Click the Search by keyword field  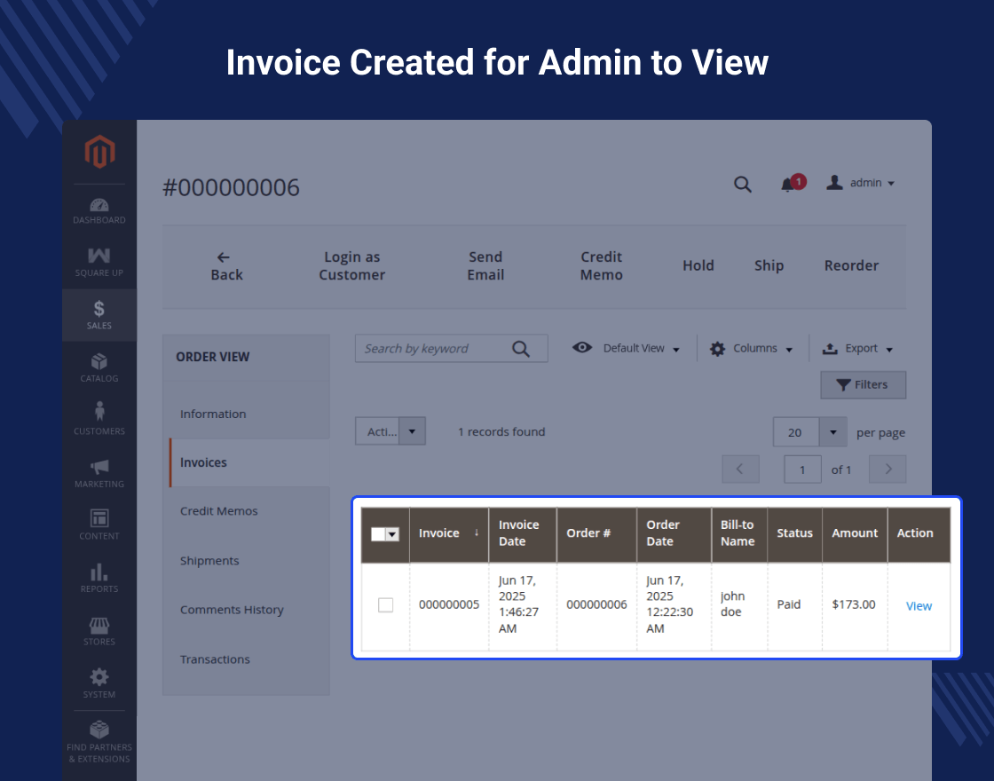pos(432,349)
